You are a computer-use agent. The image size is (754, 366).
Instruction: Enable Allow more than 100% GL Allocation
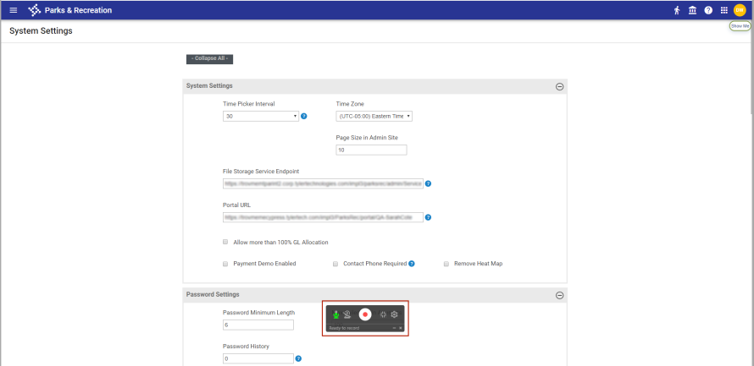tap(225, 243)
